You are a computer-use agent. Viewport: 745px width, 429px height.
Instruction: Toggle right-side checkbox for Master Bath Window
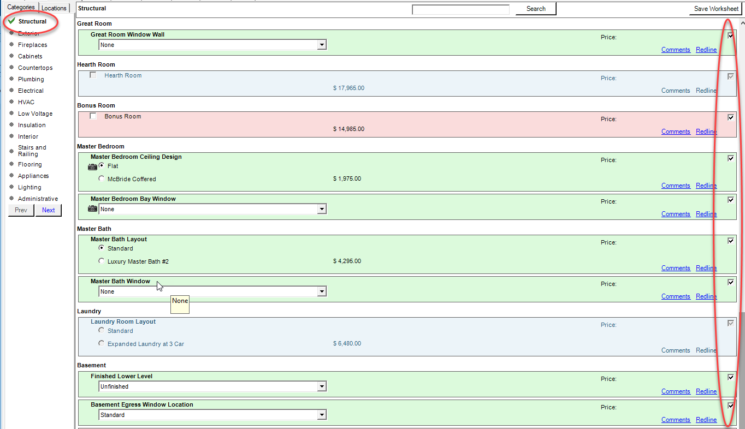coord(731,282)
